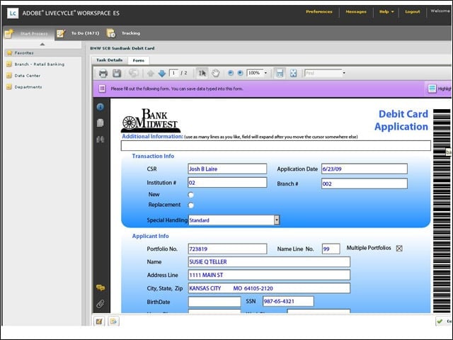
Task: Collapse the category list with up arrow
Action: coord(42,44)
